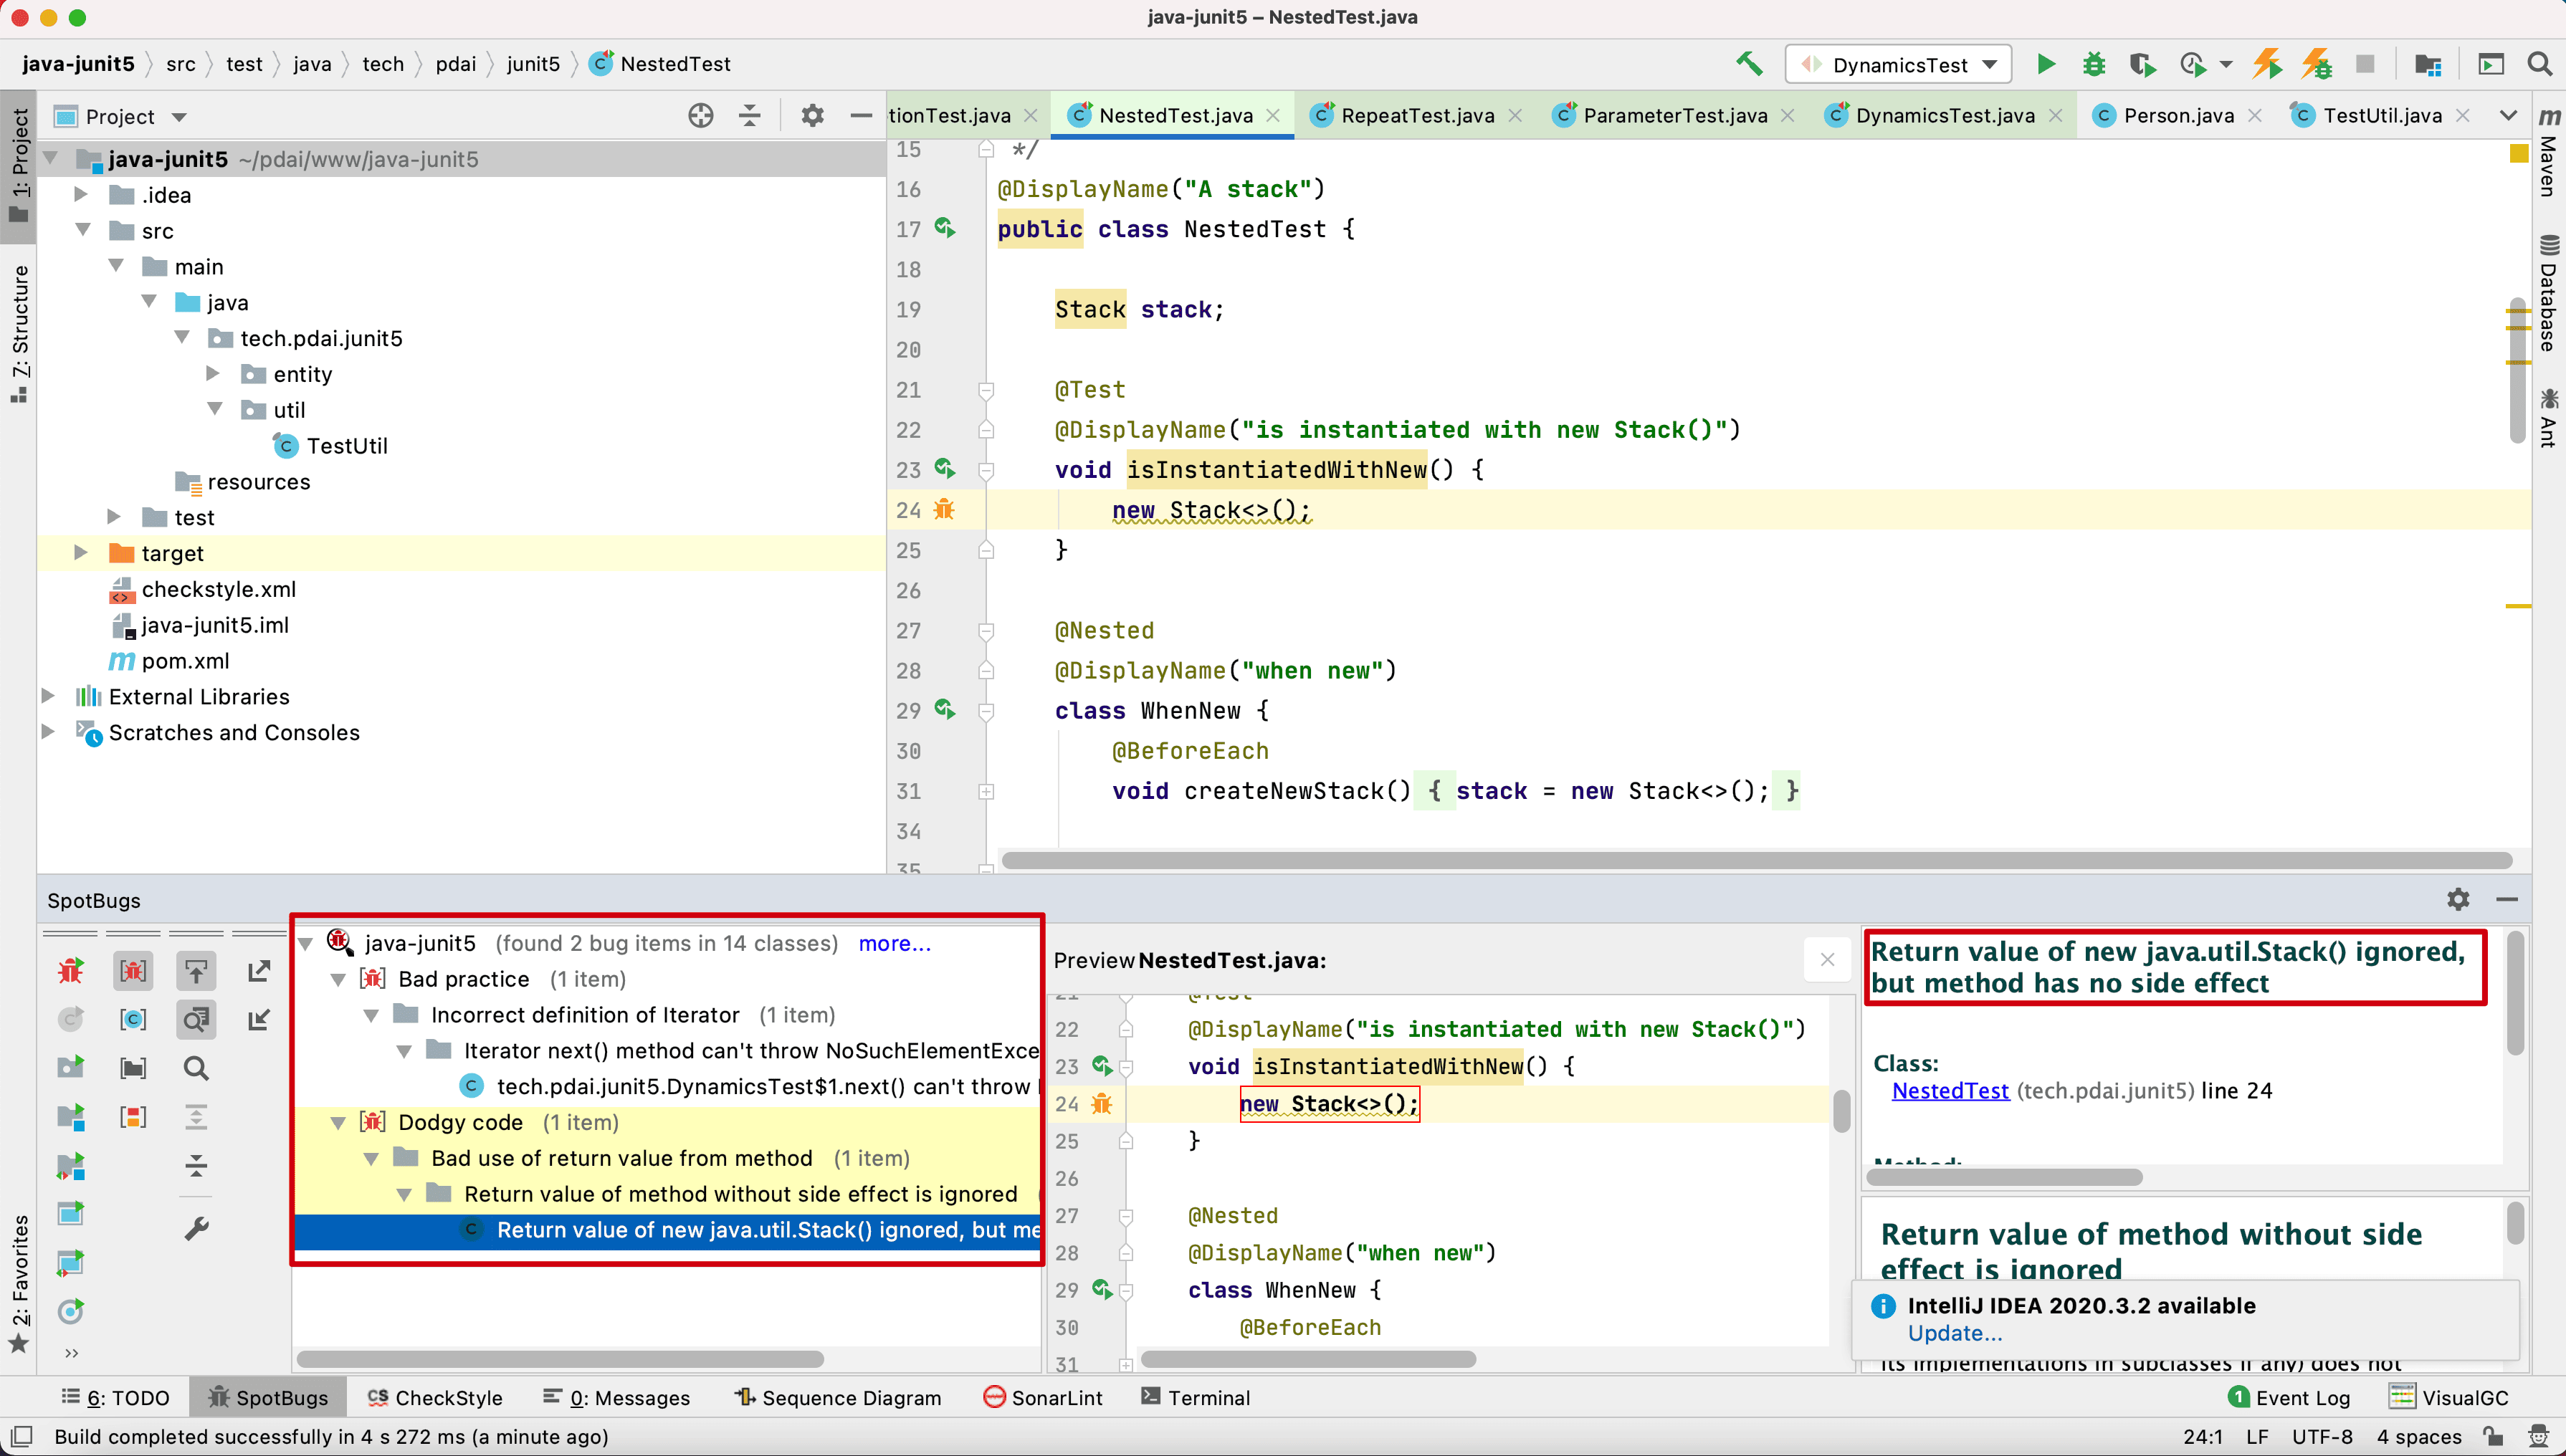Viewport: 2566px width, 1456px height.
Task: Click the Build project hammer icon
Action: pos(1748,65)
